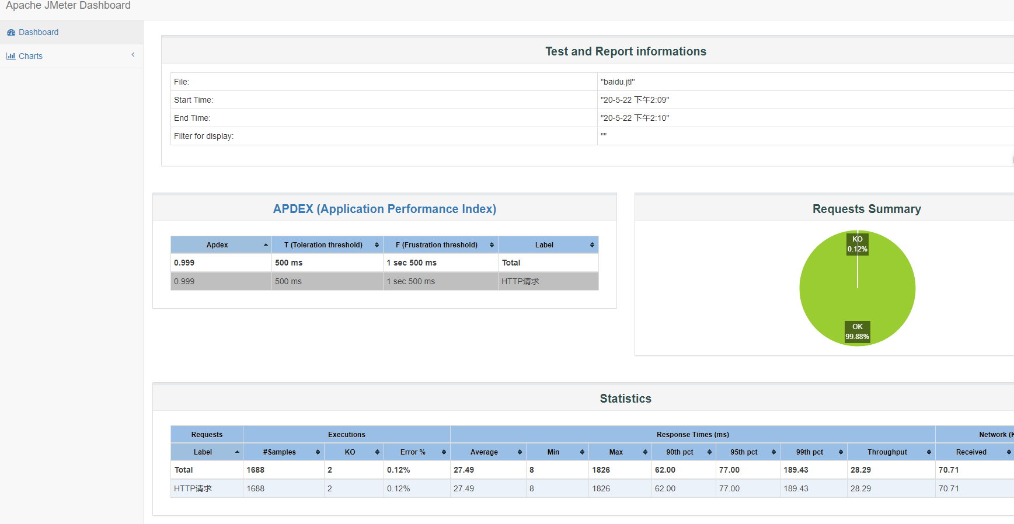Click sort arrows on Average header

520,452
